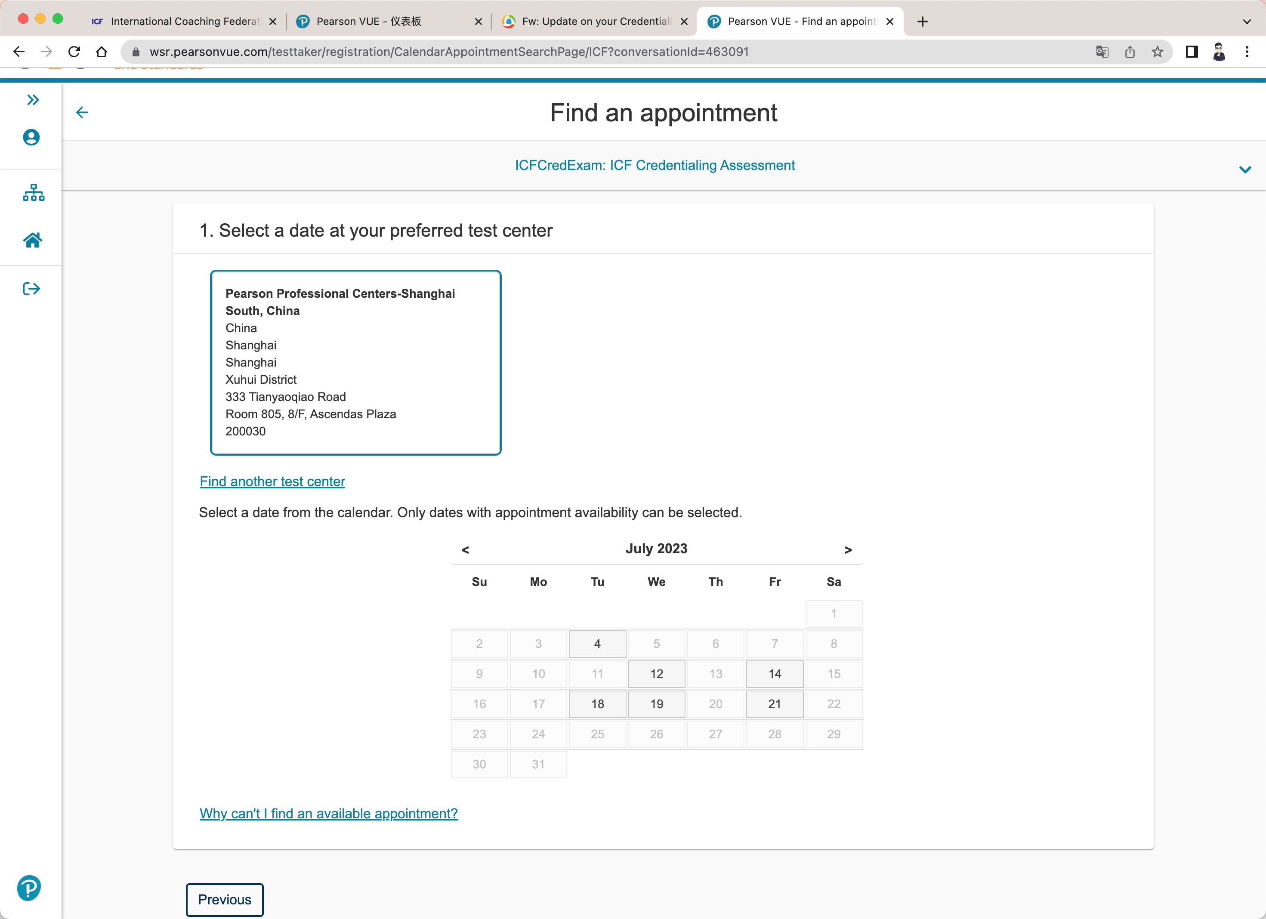Open the Google Translate icon in address bar
This screenshot has height=919, width=1266.
coord(1102,52)
